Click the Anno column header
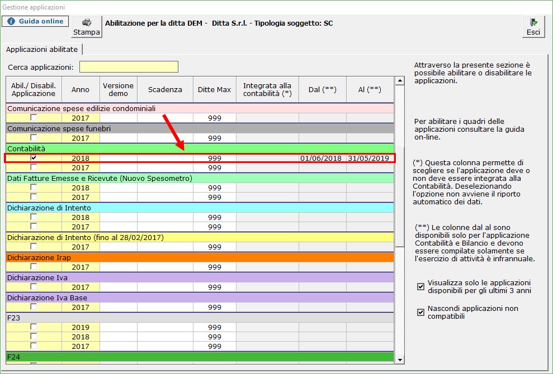Image resolution: width=553 pixels, height=374 pixels. coord(81,90)
